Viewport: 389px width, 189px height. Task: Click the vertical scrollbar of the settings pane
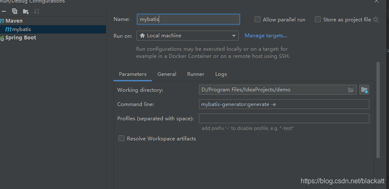378,110
